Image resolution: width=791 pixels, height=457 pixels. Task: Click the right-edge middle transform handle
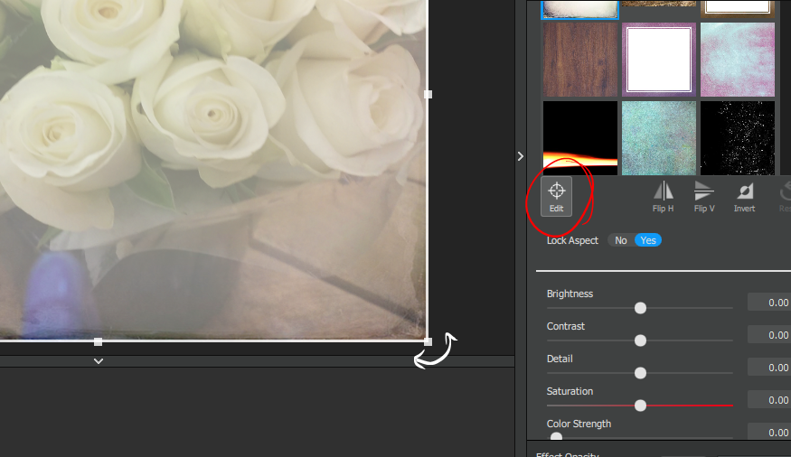[x=428, y=94]
